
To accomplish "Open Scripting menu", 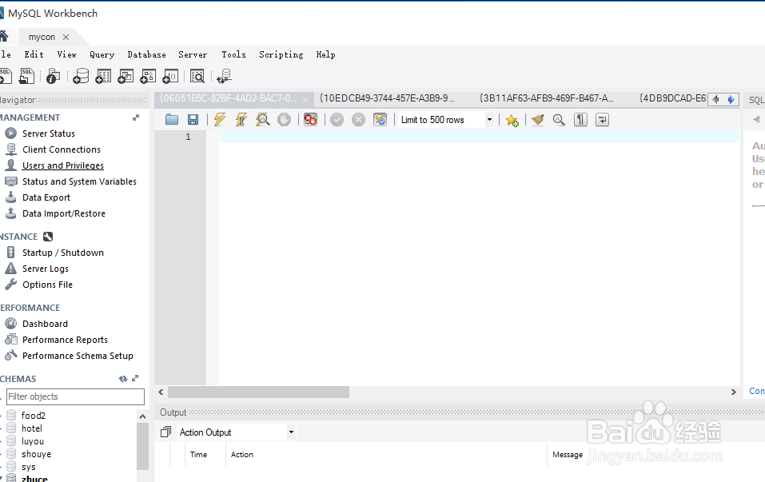I will pyautogui.click(x=281, y=54).
